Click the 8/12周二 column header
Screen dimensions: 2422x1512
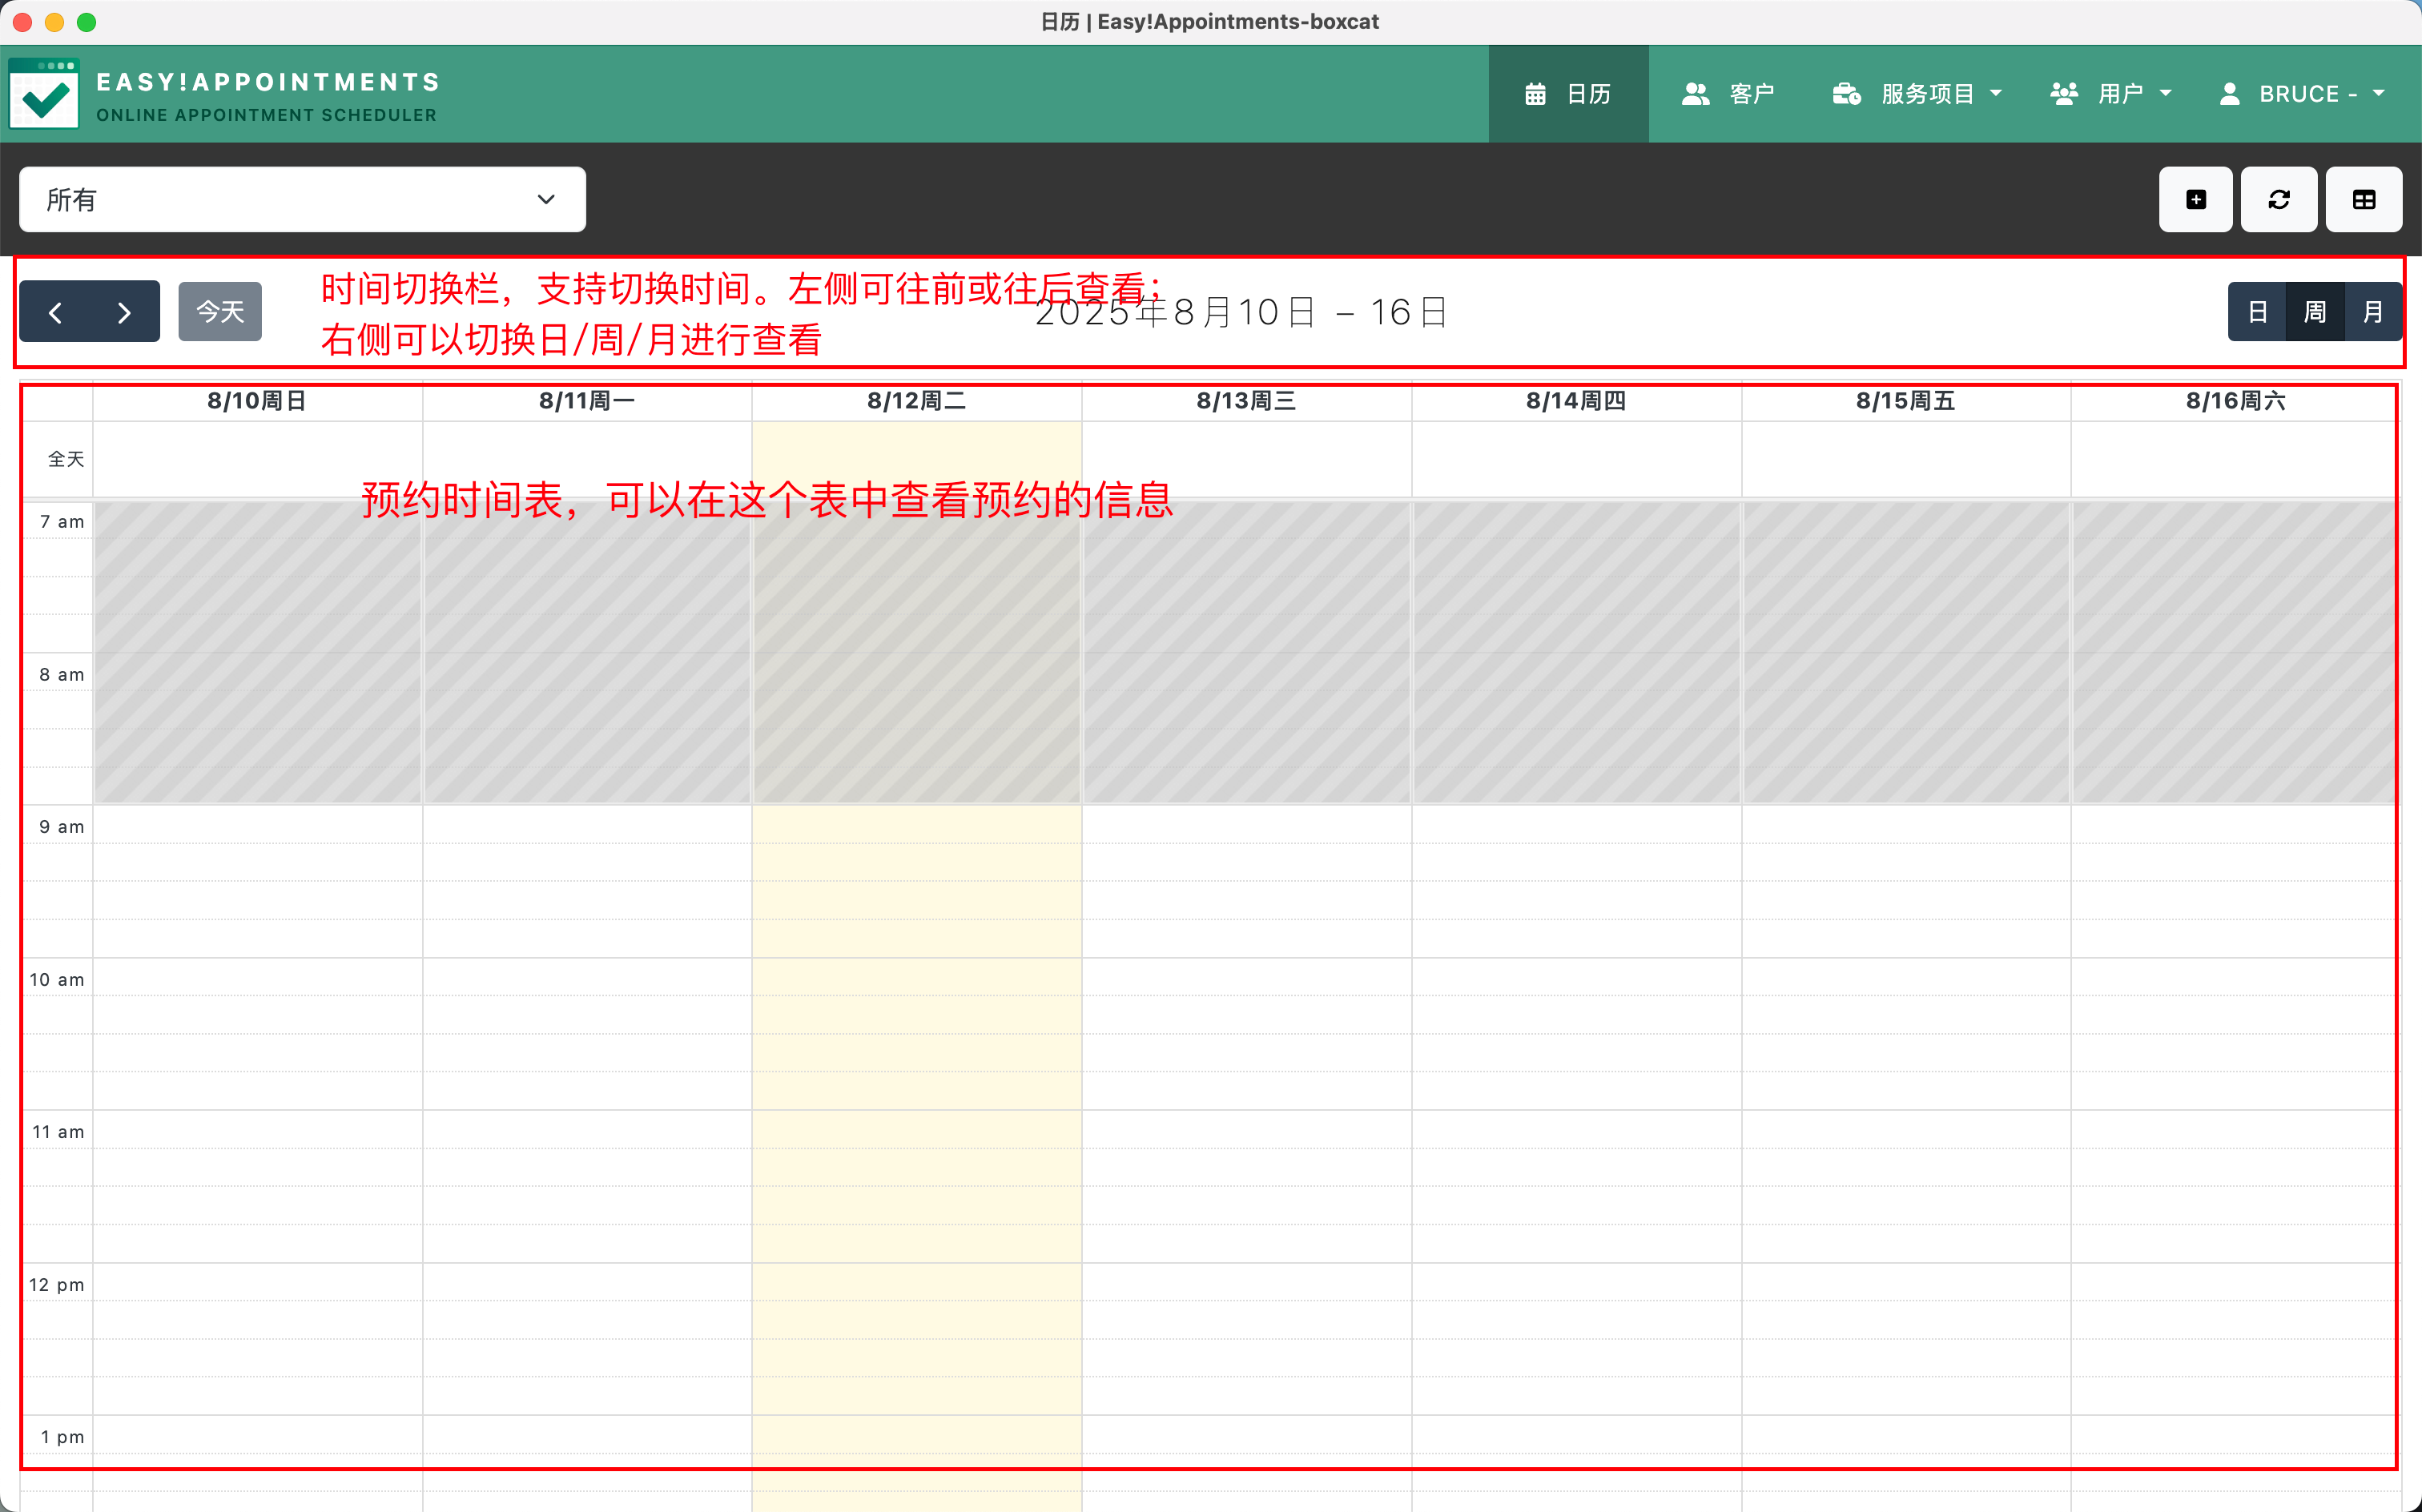tap(917, 401)
